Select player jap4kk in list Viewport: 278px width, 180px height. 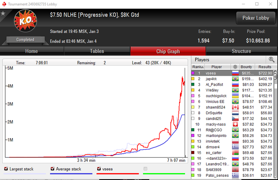tap(232, 79)
